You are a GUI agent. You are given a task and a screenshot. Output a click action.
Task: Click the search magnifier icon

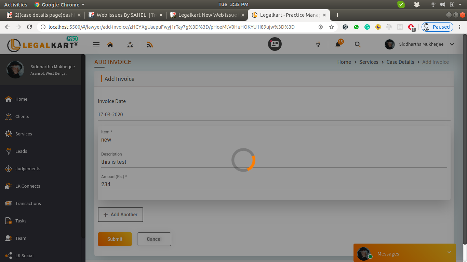358,44
